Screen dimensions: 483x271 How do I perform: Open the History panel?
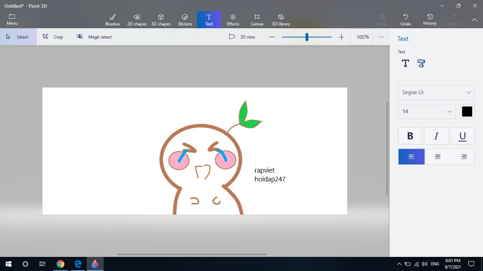[430, 20]
